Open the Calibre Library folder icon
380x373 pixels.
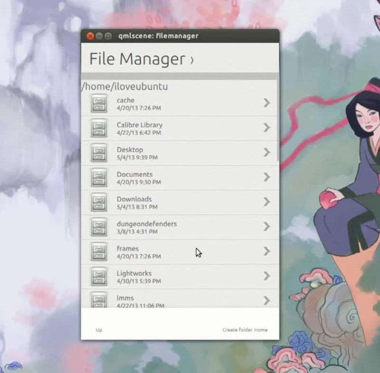click(x=99, y=128)
